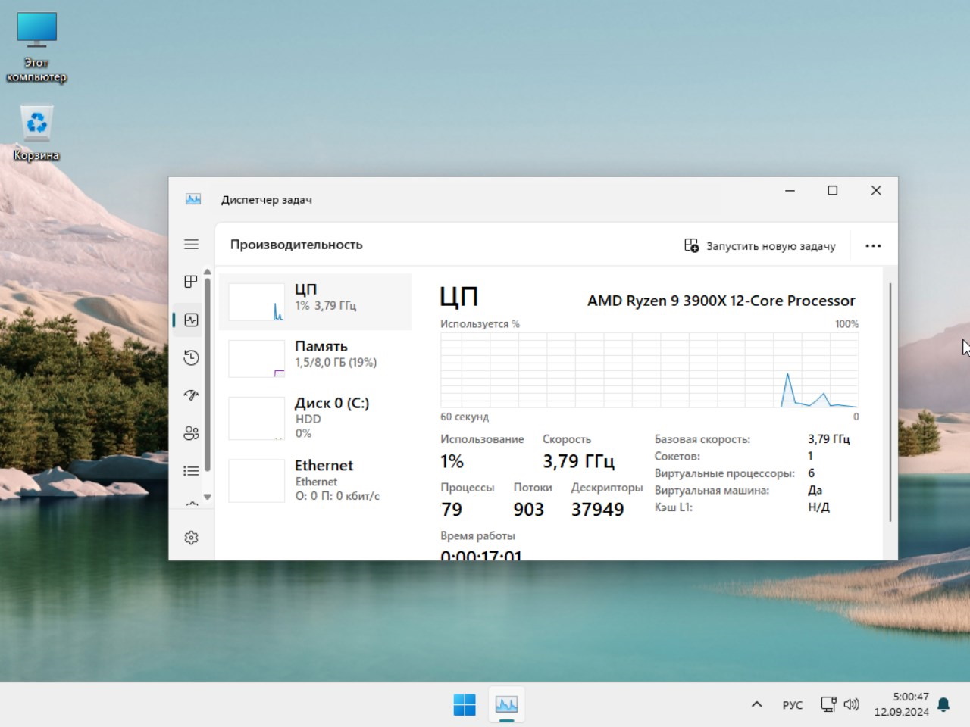Select the Корзина desktop icon
This screenshot has height=727, width=970.
[x=36, y=133]
